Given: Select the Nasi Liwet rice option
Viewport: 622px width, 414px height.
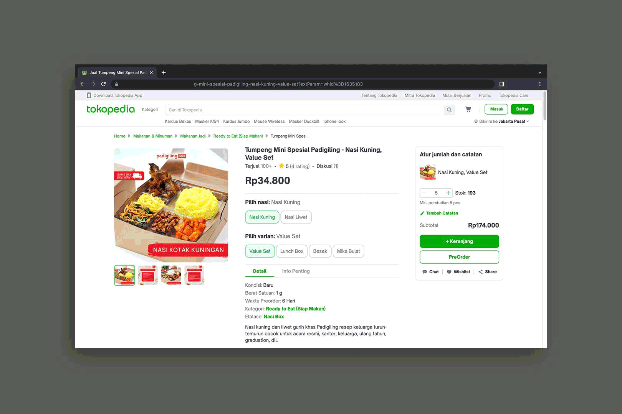Looking at the screenshot, I should coord(296,217).
